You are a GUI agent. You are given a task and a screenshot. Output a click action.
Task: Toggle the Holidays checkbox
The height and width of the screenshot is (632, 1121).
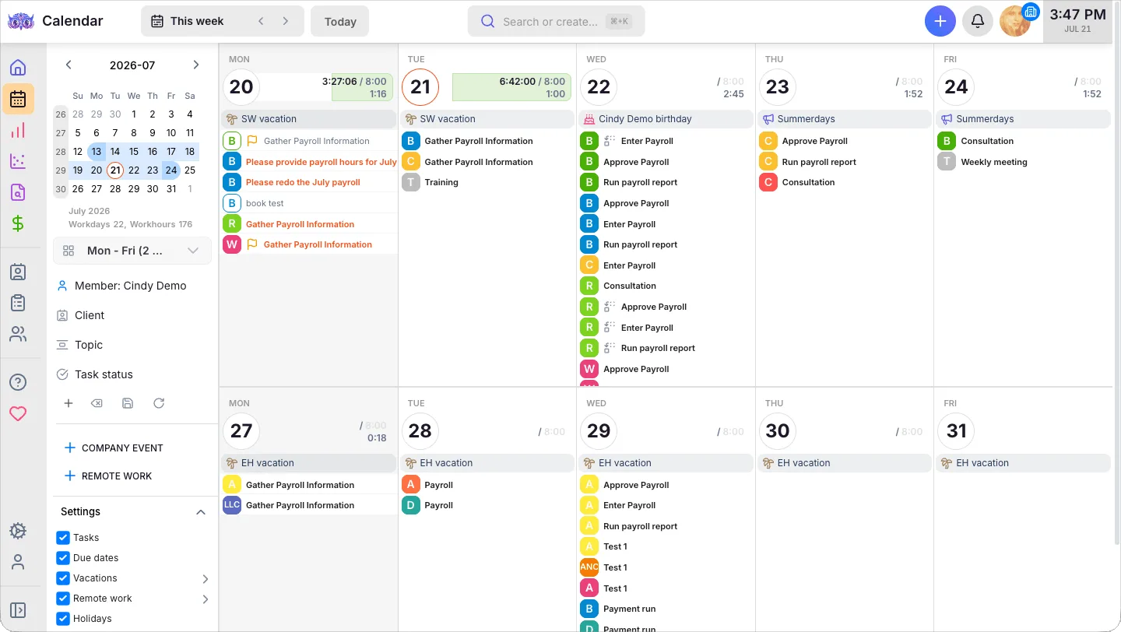[64, 619]
